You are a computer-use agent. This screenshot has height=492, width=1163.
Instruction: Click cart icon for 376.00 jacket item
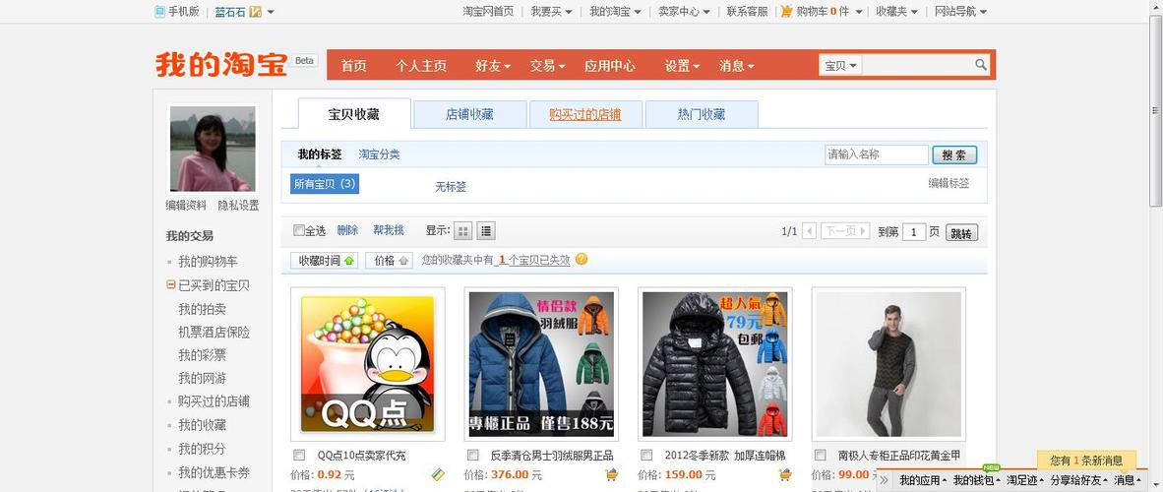611,474
